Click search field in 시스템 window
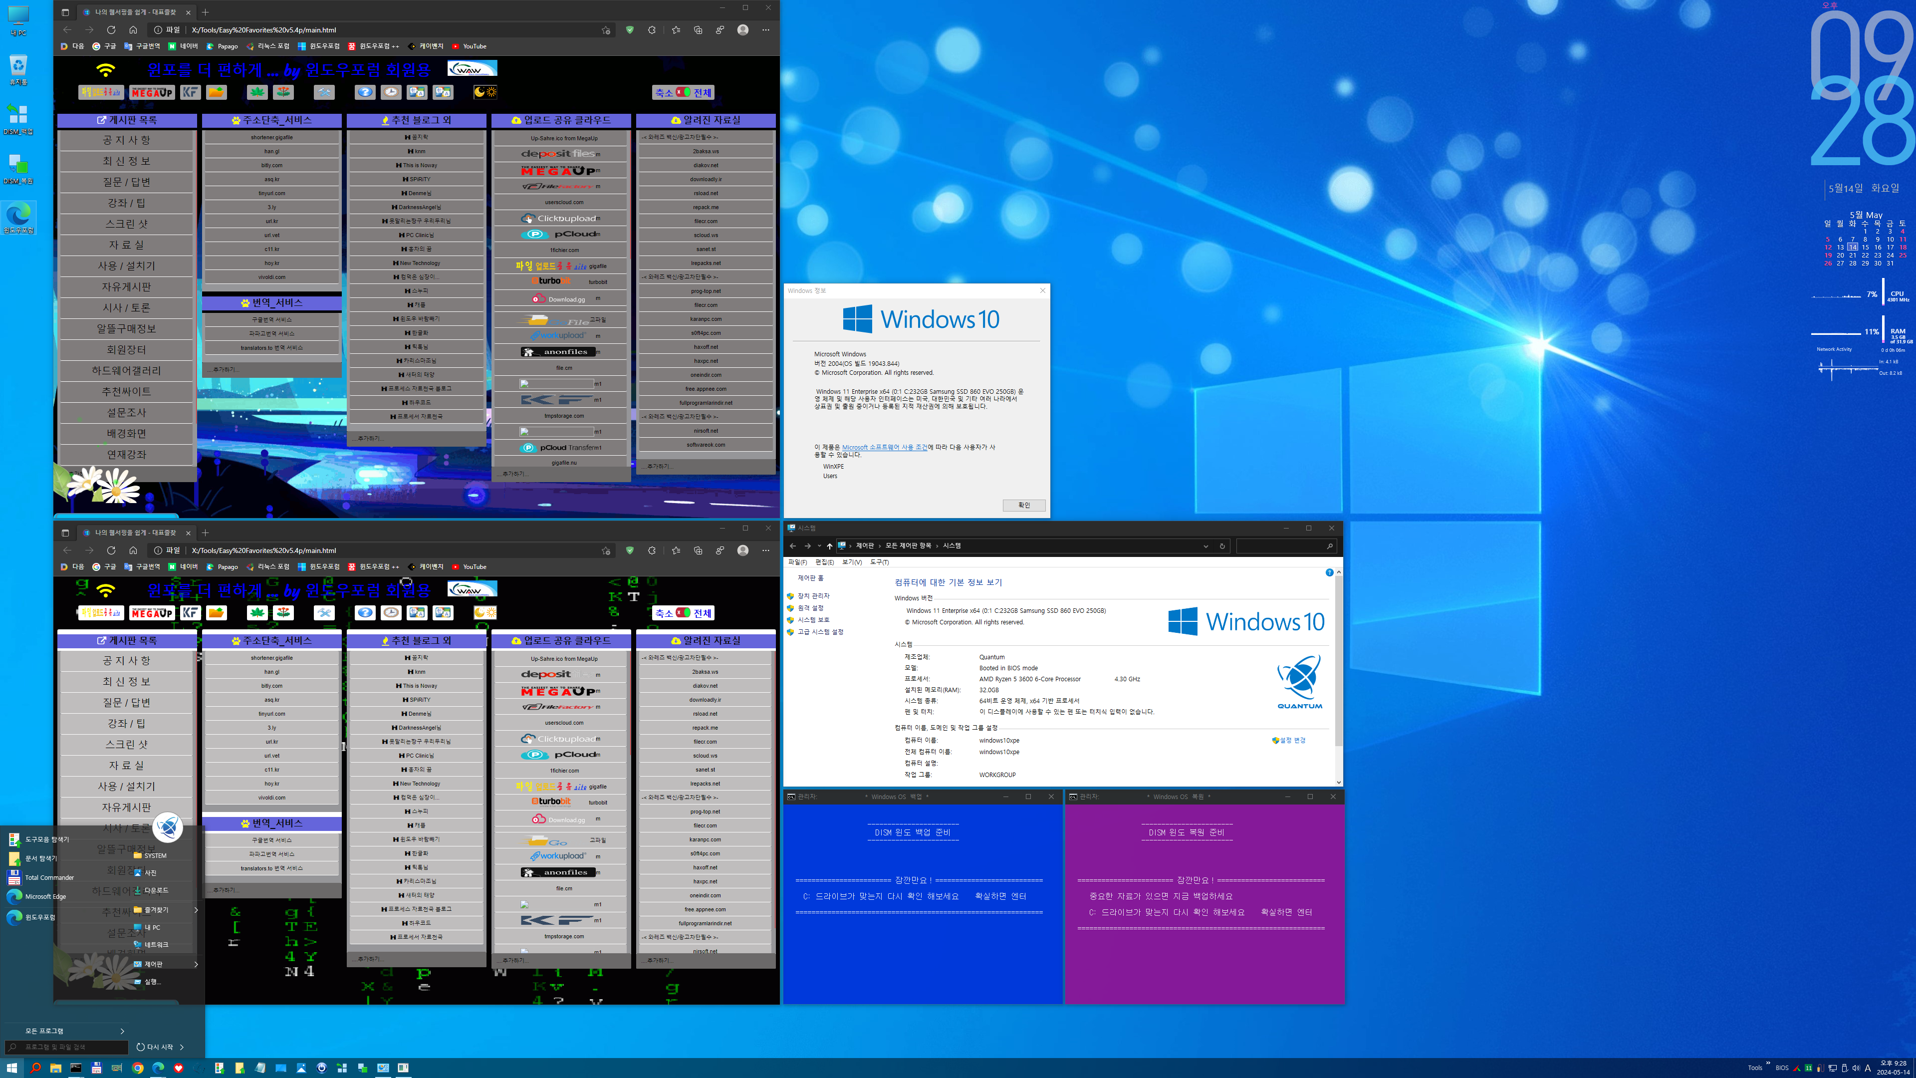Viewport: 1916px width, 1078px height. (x=1286, y=546)
